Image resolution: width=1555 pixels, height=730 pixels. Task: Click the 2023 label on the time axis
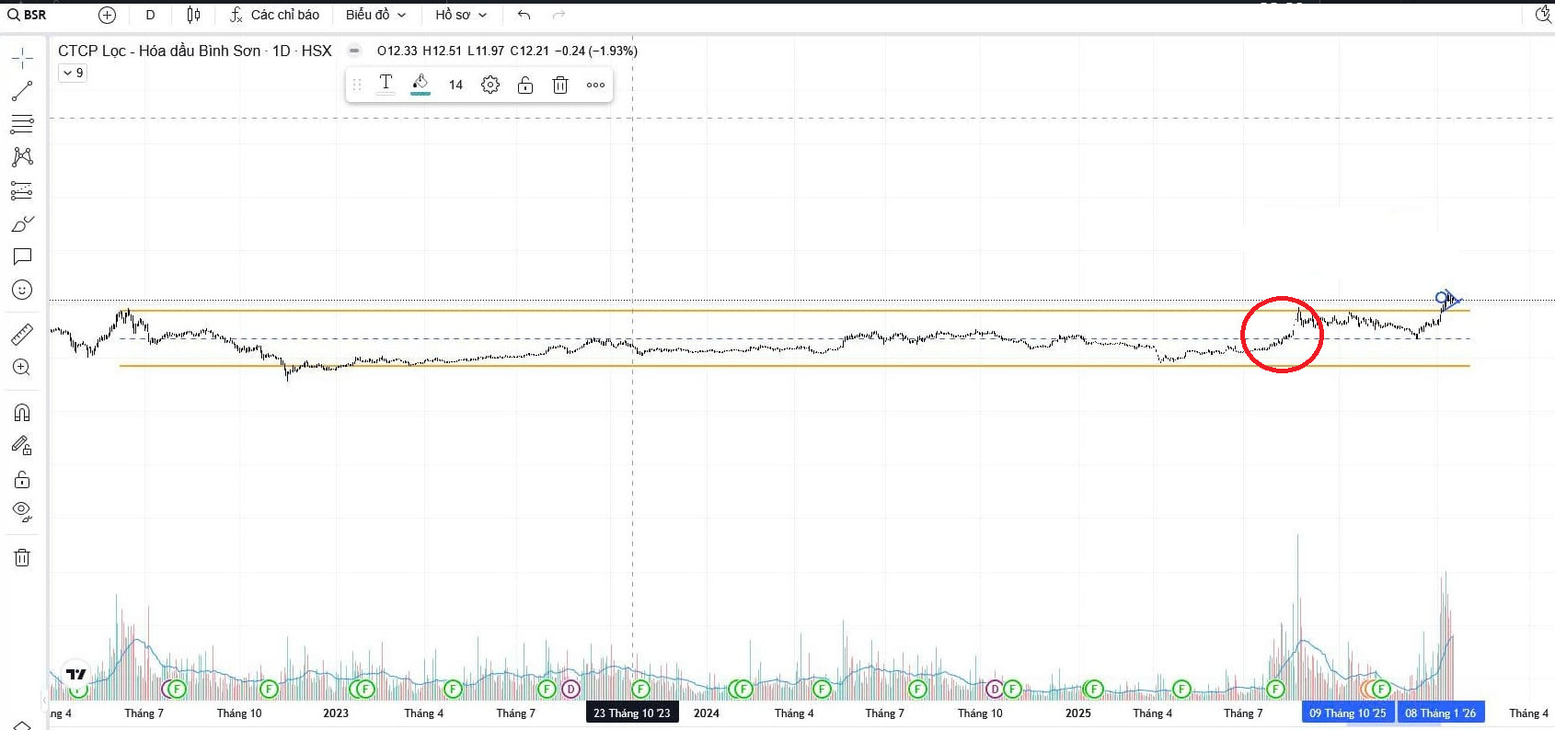click(336, 713)
